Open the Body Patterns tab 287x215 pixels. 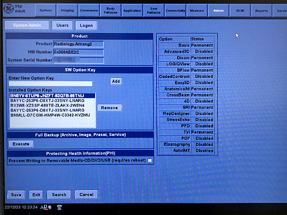pos(110,10)
